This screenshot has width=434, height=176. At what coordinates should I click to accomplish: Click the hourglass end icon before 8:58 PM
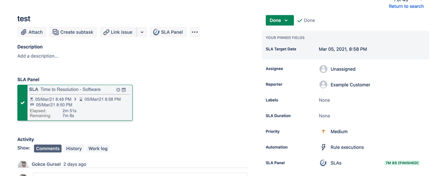81,99
